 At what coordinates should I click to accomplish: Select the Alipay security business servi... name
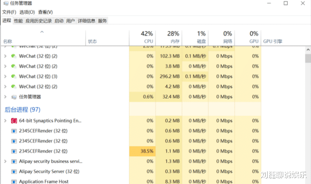click(51, 161)
